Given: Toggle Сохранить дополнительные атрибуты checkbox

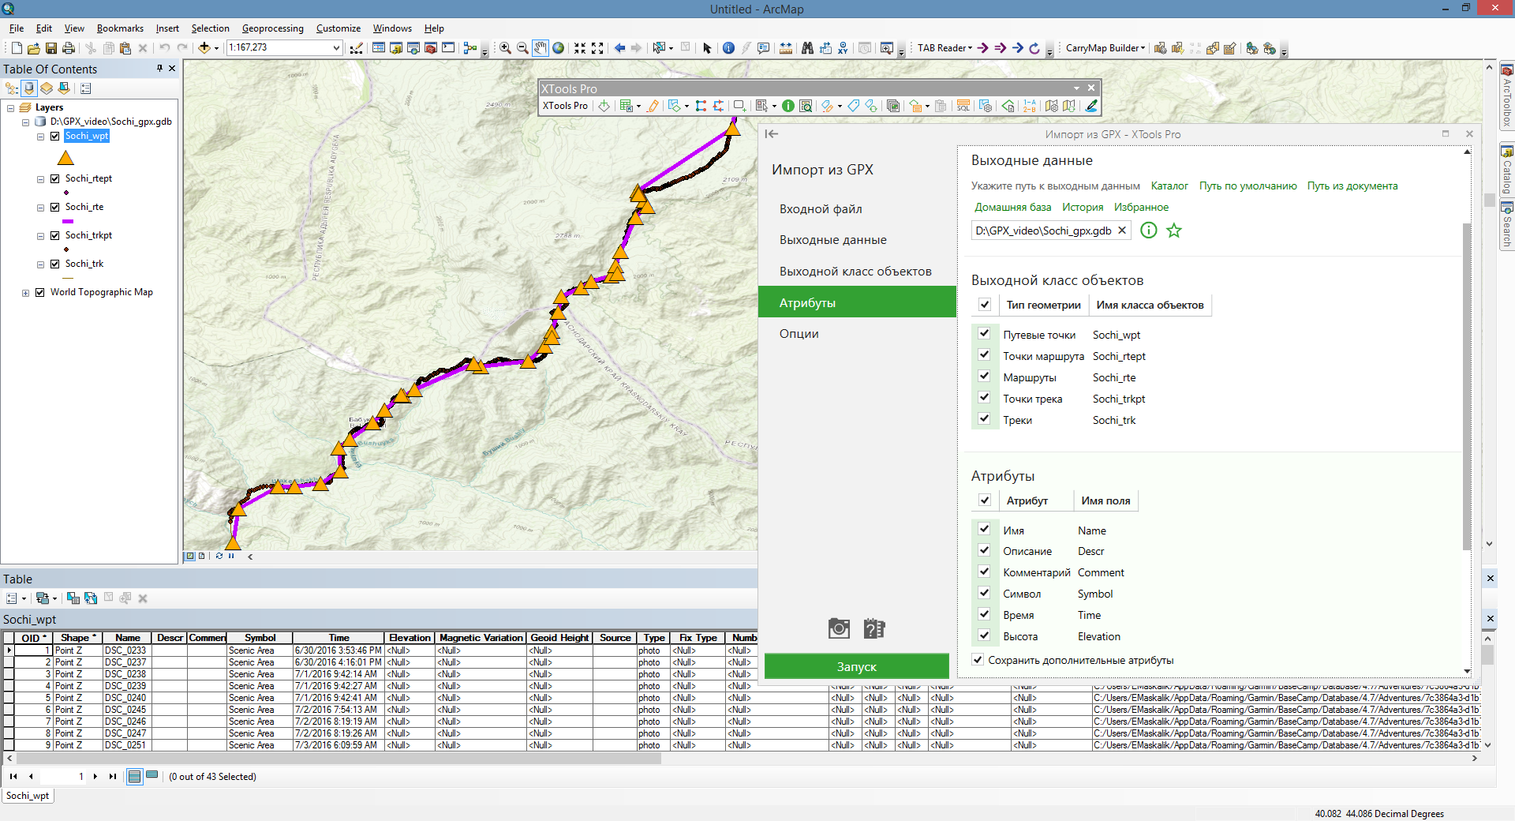Looking at the screenshot, I should 978,660.
